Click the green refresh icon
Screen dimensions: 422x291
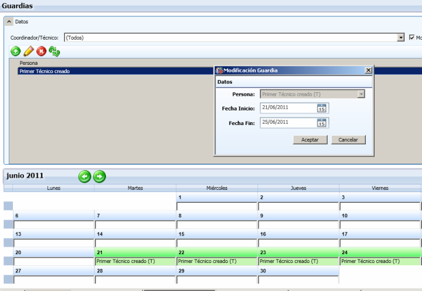[x=54, y=51]
